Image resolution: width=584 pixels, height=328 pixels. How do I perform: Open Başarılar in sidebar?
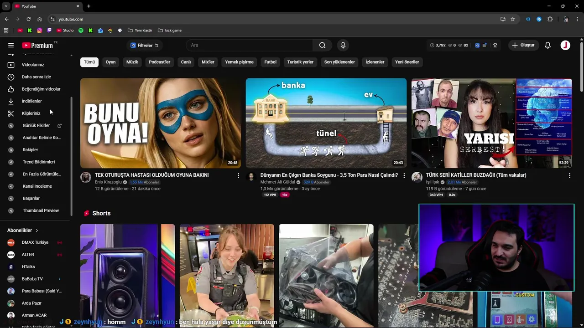coord(36,198)
